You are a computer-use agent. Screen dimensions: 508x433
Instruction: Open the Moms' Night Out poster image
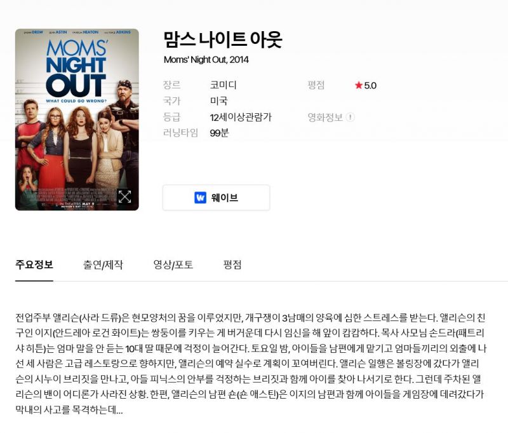77,120
